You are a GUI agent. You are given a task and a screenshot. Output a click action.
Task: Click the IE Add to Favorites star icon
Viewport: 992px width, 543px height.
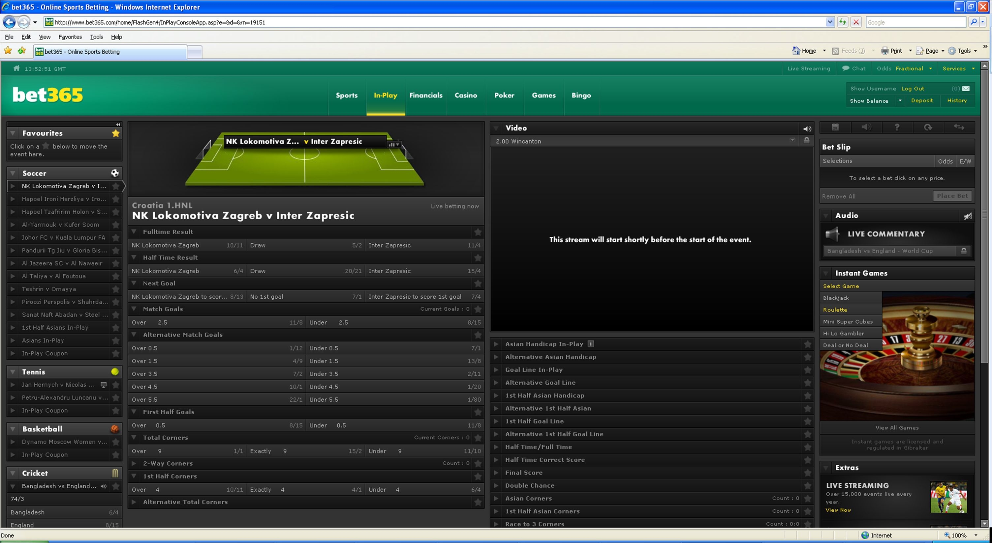click(x=22, y=50)
